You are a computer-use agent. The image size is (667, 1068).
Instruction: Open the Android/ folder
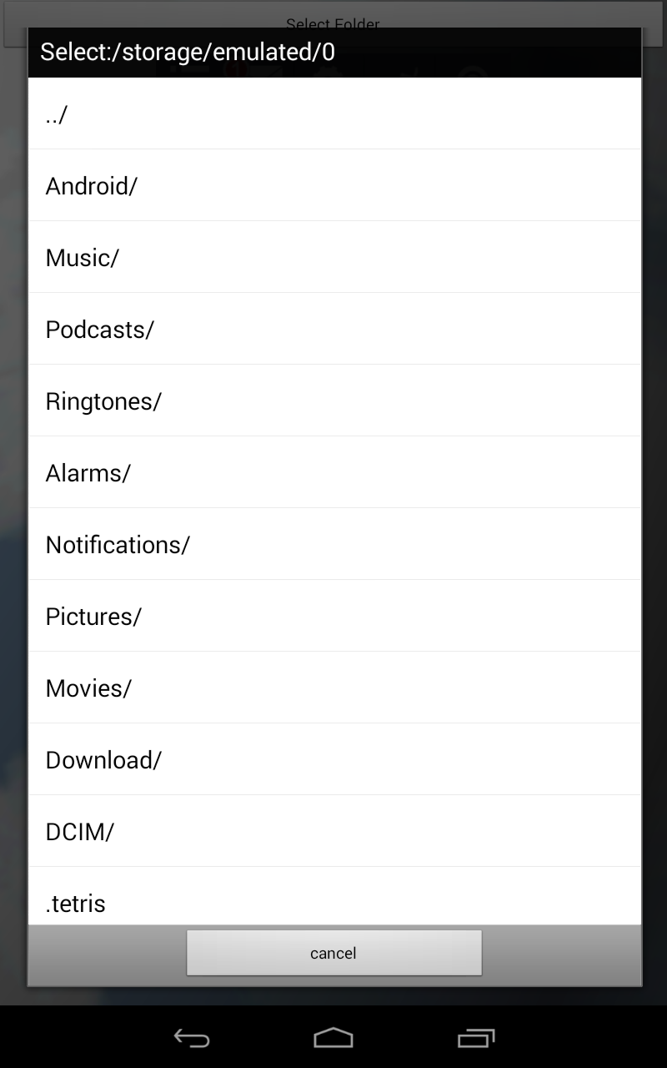pyautogui.click(x=333, y=185)
